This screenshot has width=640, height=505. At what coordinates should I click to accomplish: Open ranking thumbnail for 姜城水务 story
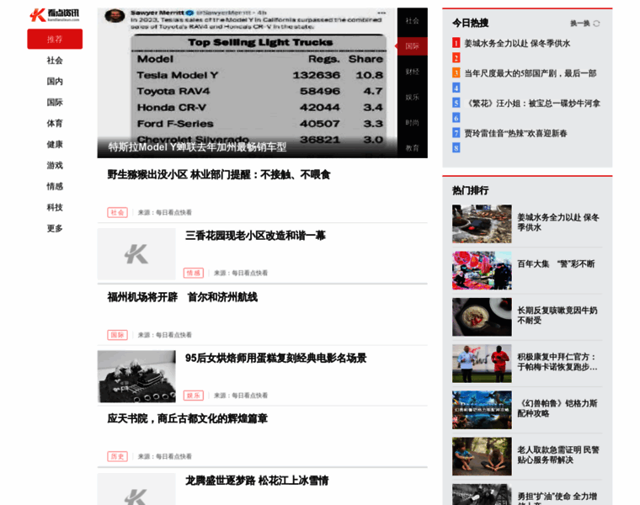[x=482, y=224]
